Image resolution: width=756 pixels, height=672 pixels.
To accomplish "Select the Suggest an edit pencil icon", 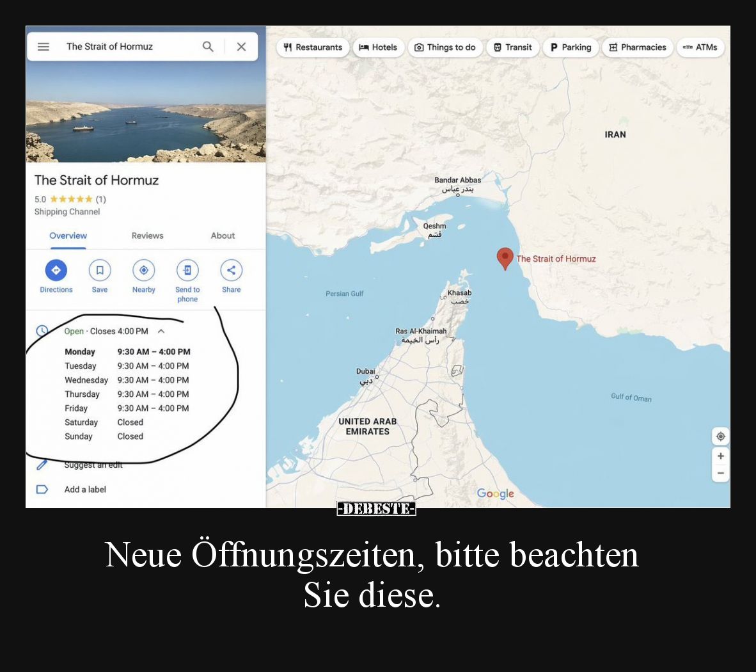I will tap(42, 465).
